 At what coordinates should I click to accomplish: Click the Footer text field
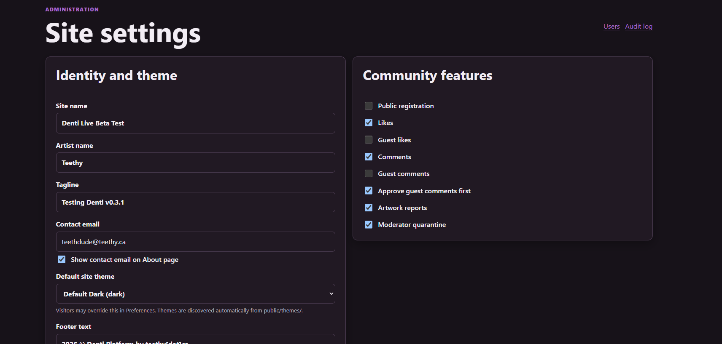[196, 339]
